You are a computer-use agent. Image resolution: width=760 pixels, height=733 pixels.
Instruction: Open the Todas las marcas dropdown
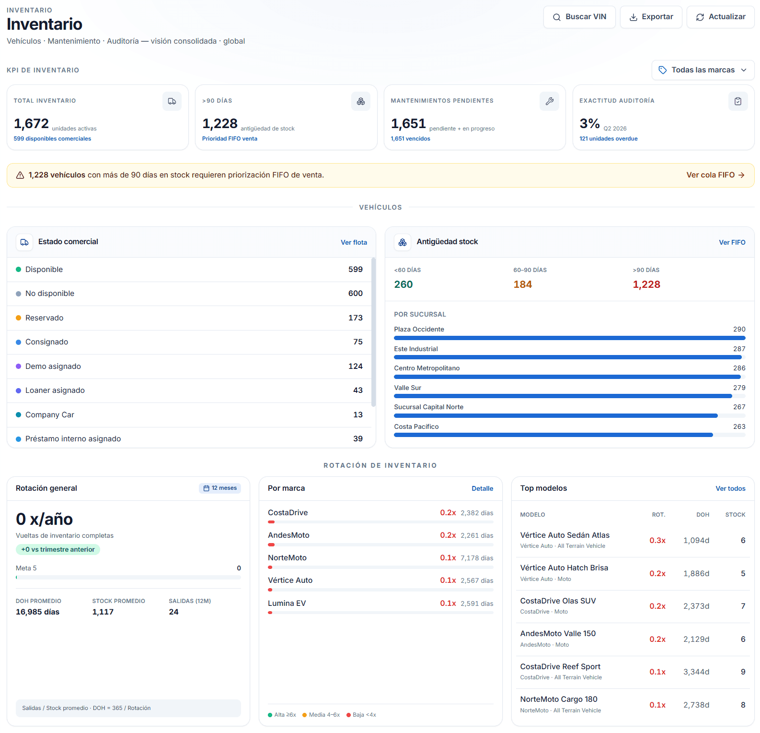click(702, 70)
